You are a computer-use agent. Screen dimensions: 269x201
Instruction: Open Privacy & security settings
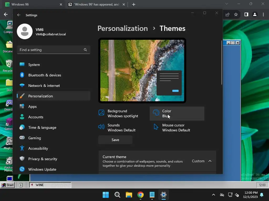54,159
